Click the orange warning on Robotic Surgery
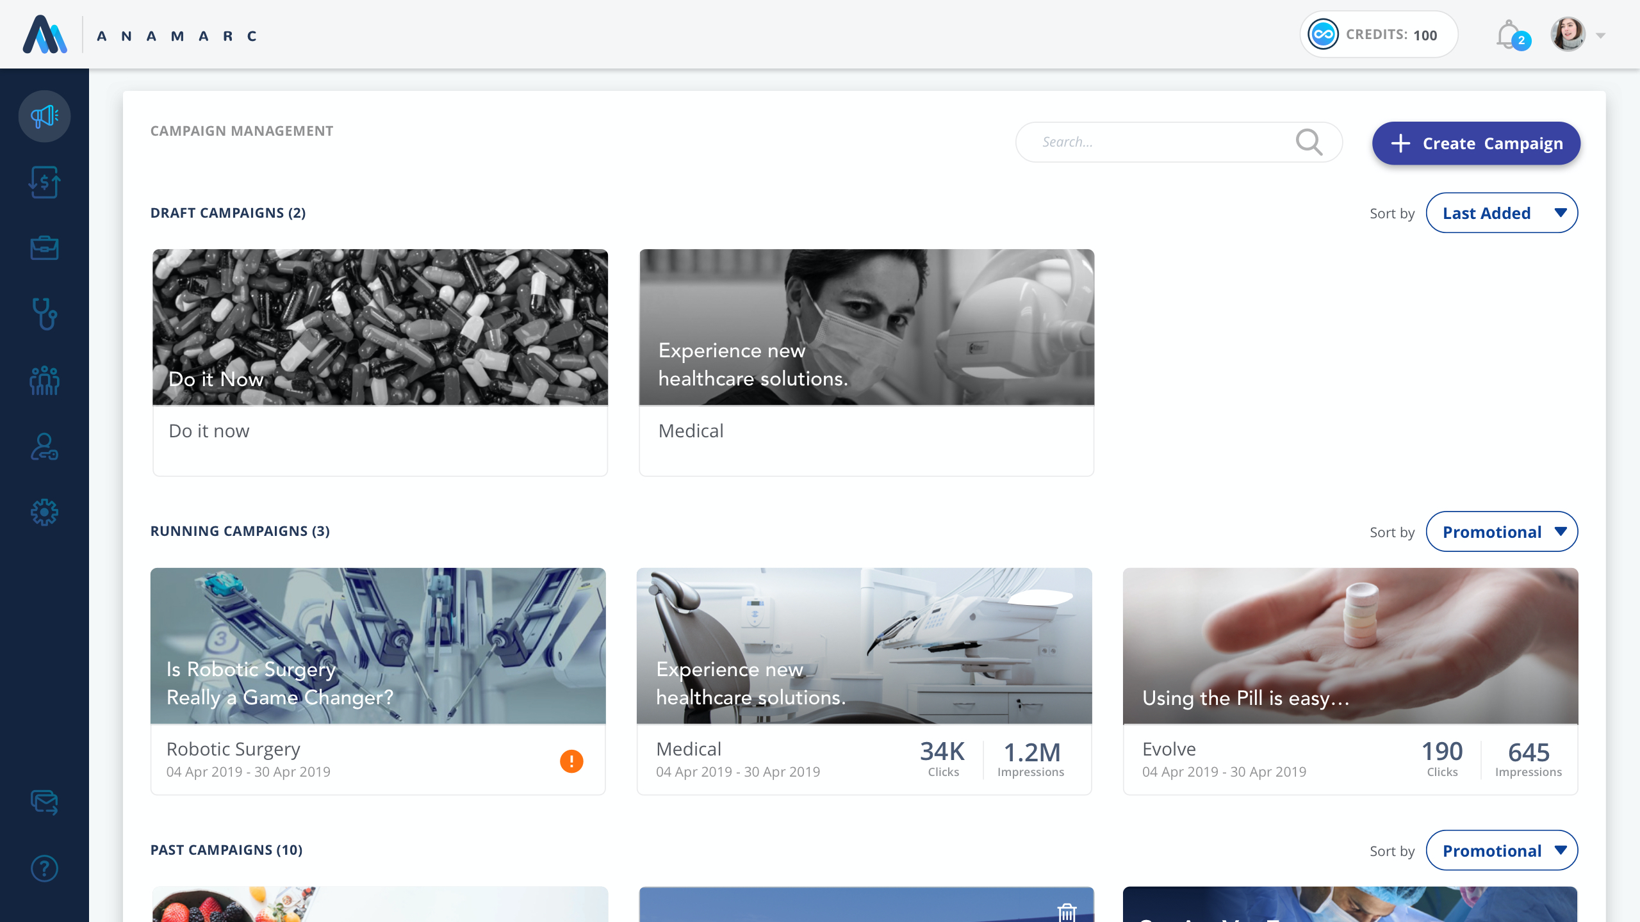 pyautogui.click(x=571, y=761)
